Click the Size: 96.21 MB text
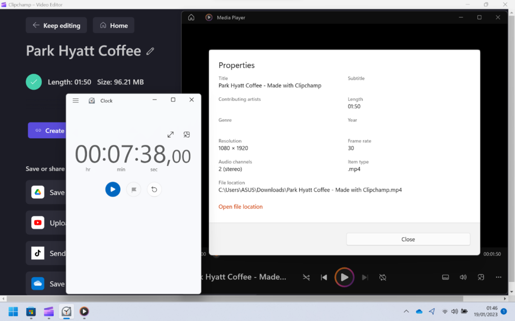515x321 pixels. coord(120,82)
